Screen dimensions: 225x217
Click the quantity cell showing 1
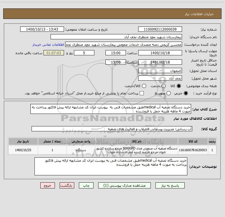pyautogui.click(x=52, y=150)
